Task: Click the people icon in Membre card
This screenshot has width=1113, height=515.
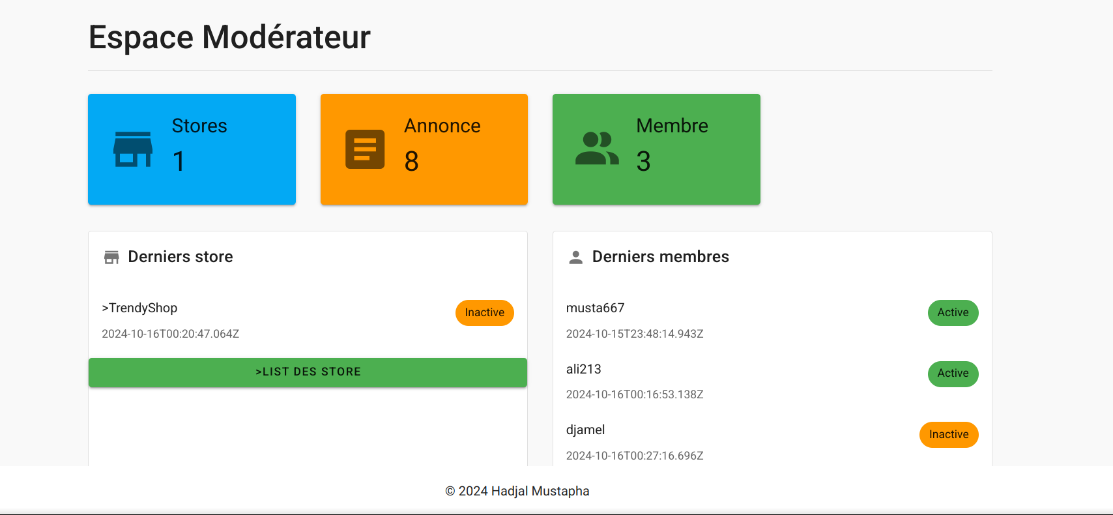Action: tap(597, 149)
